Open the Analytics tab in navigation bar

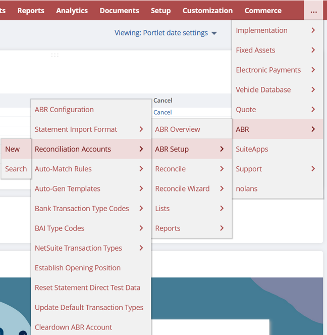tap(72, 11)
